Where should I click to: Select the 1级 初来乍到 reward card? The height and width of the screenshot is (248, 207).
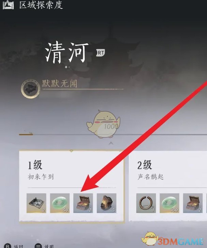[x=72, y=186]
